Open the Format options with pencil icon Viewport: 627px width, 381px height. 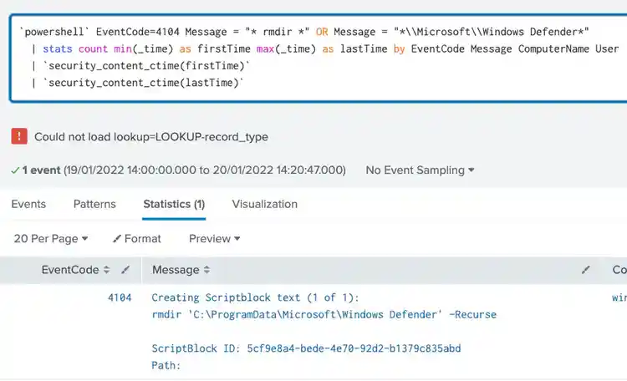click(137, 238)
